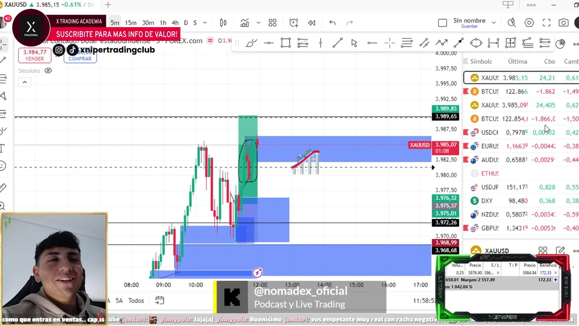Click the 3.989,65 horizontal line price label
This screenshot has height=326, width=579.
click(445, 117)
